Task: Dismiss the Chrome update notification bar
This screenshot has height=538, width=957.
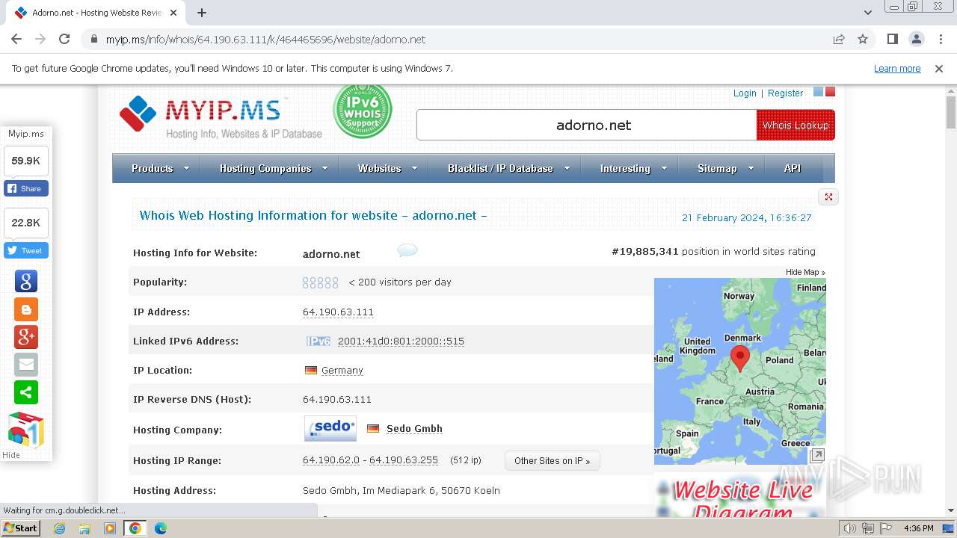Action: click(x=939, y=68)
